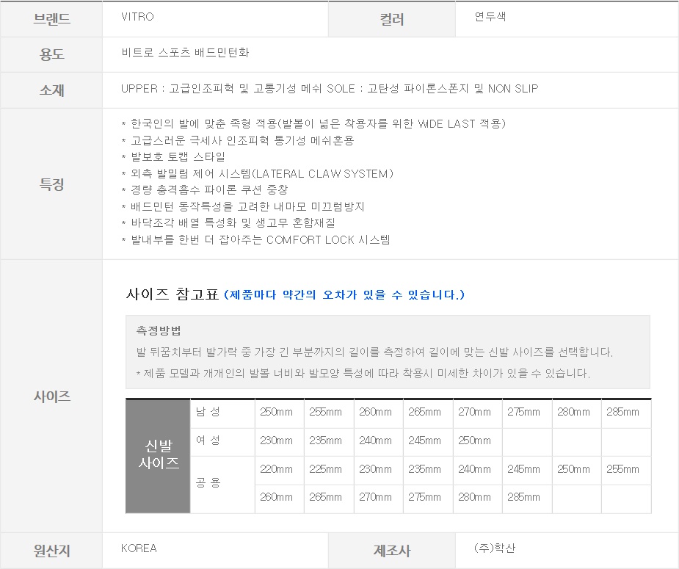Click the LATERAL CLAW SYSTEM feature line
This screenshot has width=679, height=569.
pos(257,173)
